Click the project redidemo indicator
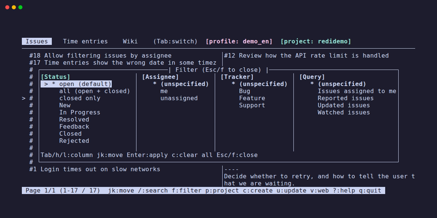The height and width of the screenshot is (218, 437). tap(316, 41)
